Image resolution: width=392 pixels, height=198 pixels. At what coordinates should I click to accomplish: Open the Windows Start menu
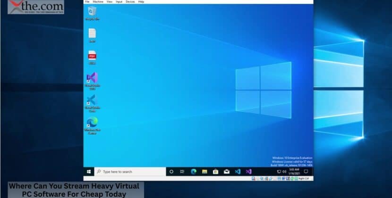tap(89, 172)
